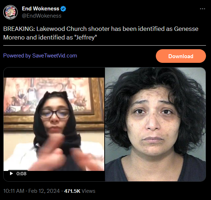Click the SaveTweetVid.com domain text

pyautogui.click(x=54, y=56)
